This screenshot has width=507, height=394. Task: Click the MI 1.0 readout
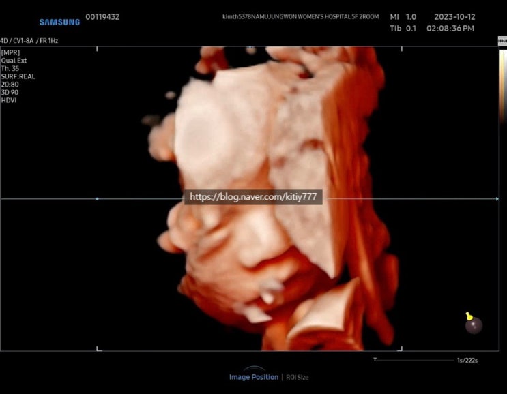[x=403, y=17]
